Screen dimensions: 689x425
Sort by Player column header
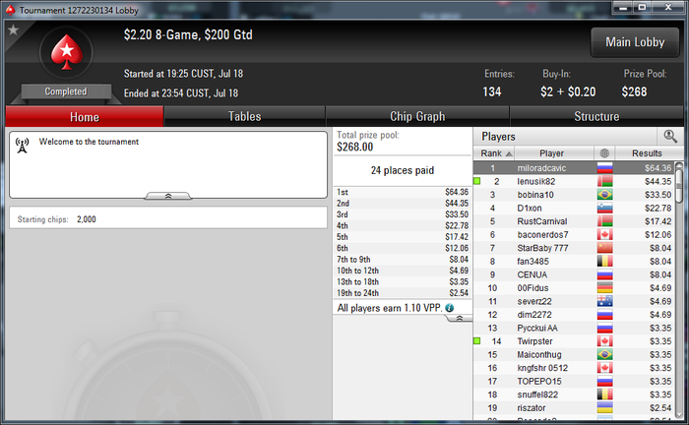[x=553, y=153]
